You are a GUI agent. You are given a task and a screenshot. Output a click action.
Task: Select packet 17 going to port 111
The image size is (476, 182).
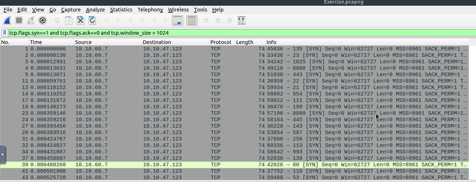click(234, 100)
